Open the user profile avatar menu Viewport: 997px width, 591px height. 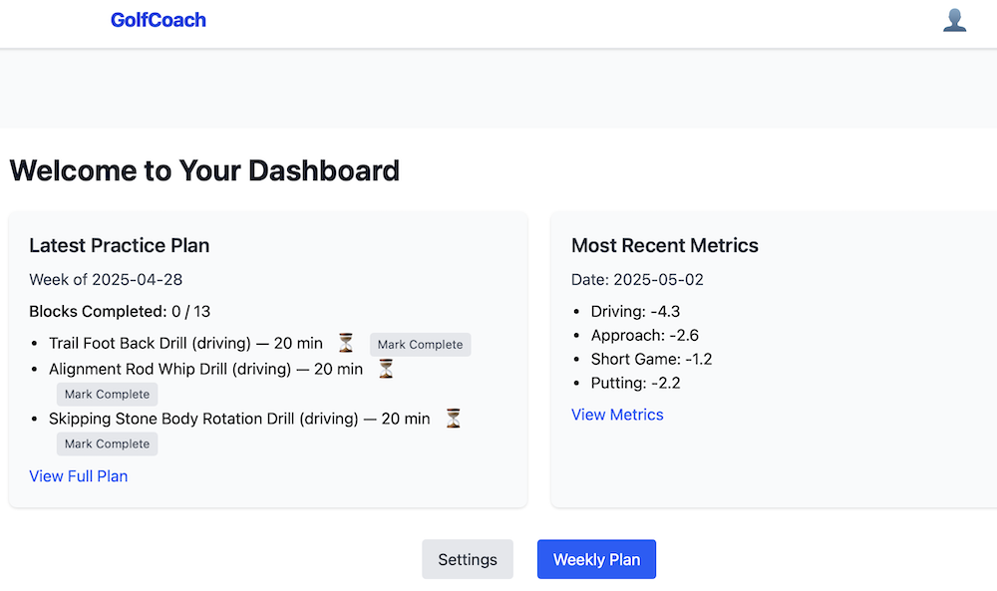click(954, 20)
